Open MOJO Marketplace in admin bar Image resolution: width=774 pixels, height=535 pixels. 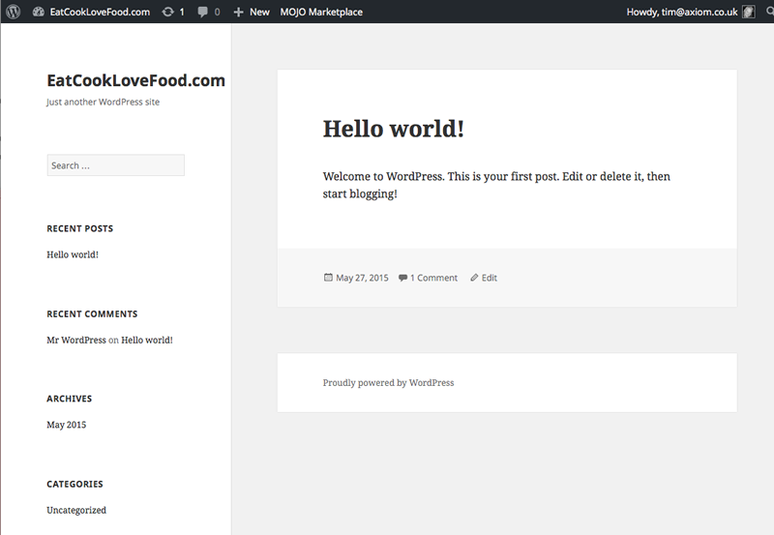(321, 12)
